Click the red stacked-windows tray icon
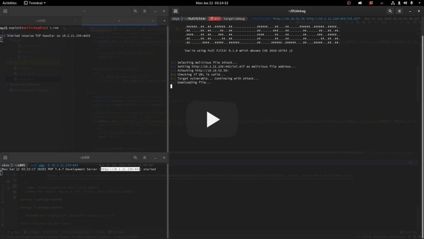Viewport: 424px width, 239px height. (x=371, y=3)
